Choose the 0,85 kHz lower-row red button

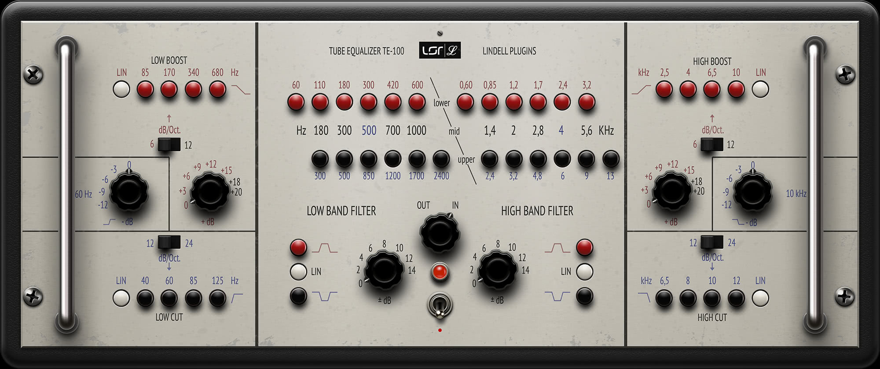click(x=490, y=102)
